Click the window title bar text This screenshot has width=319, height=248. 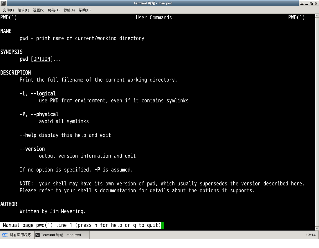153,3
